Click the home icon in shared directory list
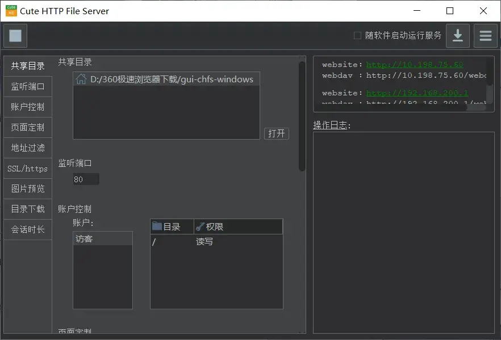501x340 pixels. 81,79
